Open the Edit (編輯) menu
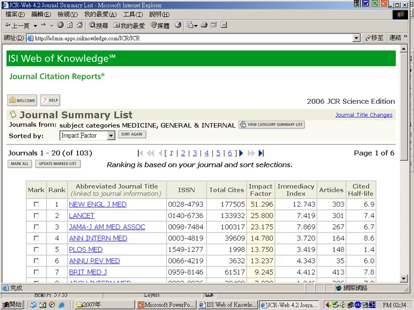 pyautogui.click(x=41, y=14)
